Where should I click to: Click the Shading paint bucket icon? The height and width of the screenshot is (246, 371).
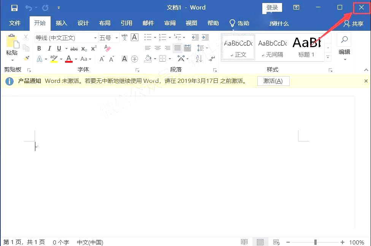tap(148, 59)
